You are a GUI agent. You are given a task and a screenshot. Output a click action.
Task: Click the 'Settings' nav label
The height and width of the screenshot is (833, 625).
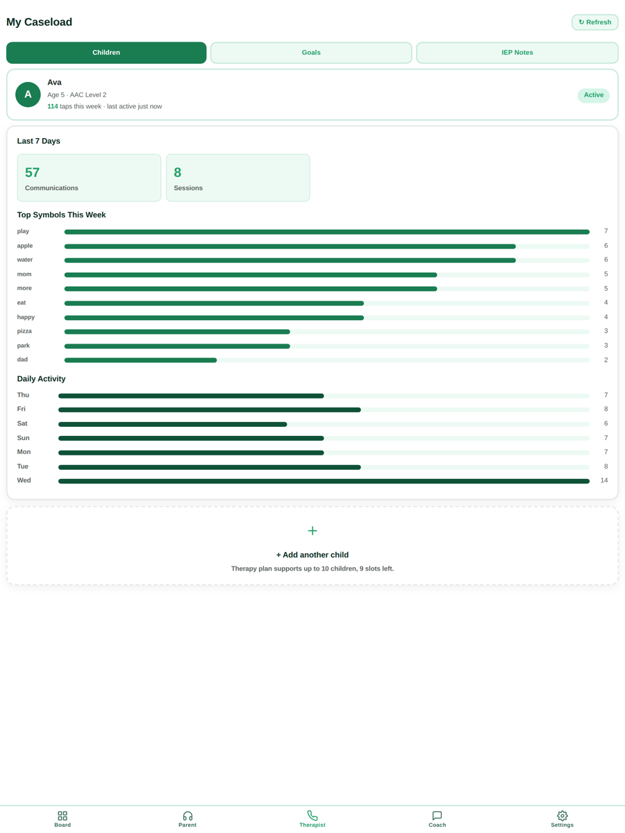[x=562, y=825]
